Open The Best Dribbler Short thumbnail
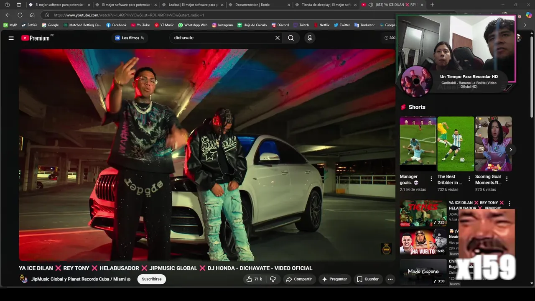The image size is (535, 301). (x=456, y=144)
